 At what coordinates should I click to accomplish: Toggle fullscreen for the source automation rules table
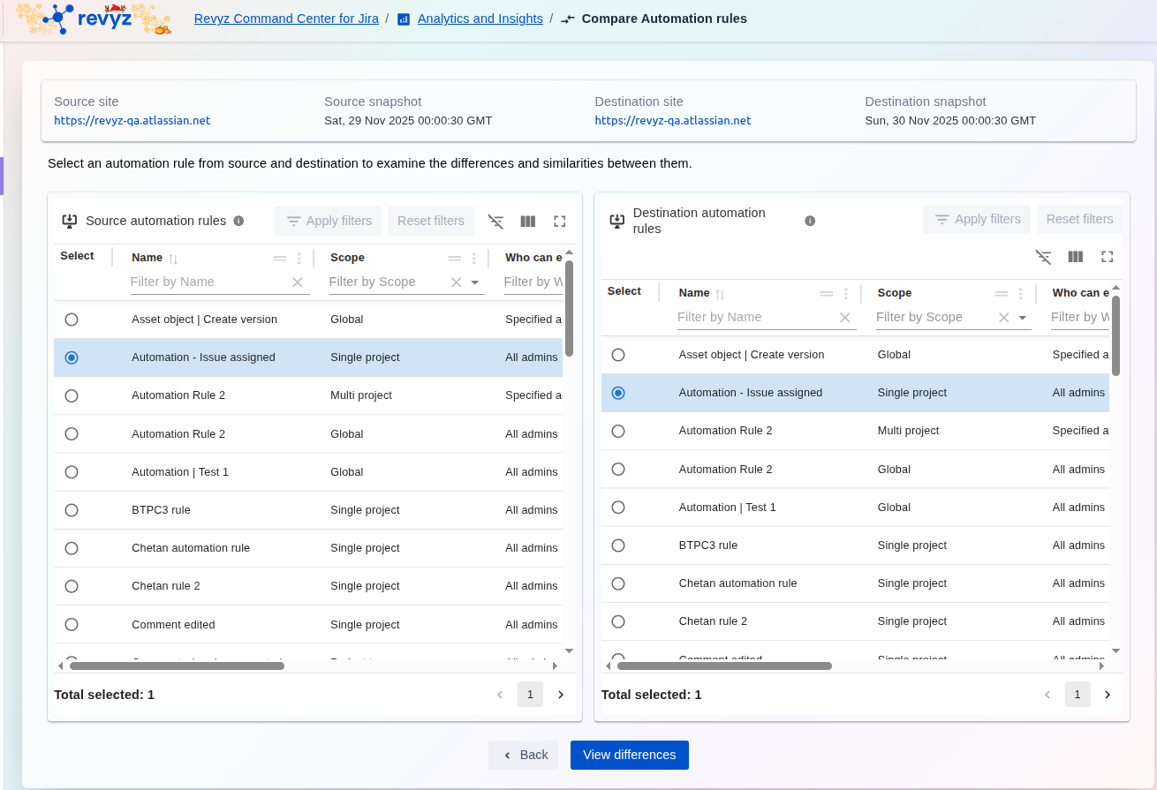(560, 222)
